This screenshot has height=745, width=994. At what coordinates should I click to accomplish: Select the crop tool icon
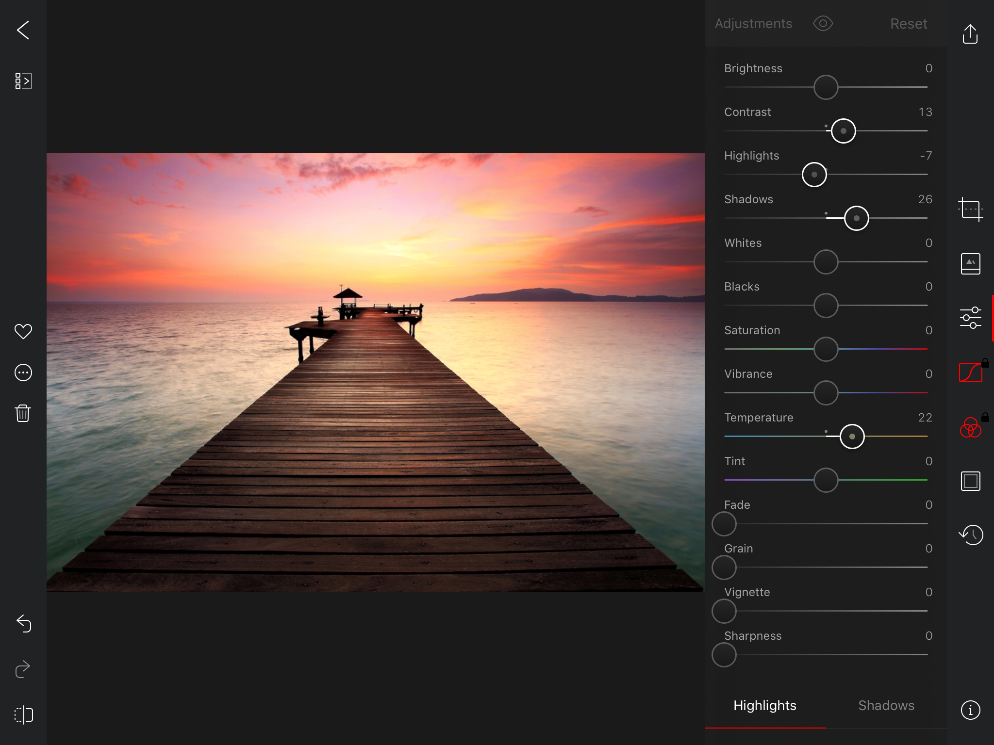tap(970, 210)
